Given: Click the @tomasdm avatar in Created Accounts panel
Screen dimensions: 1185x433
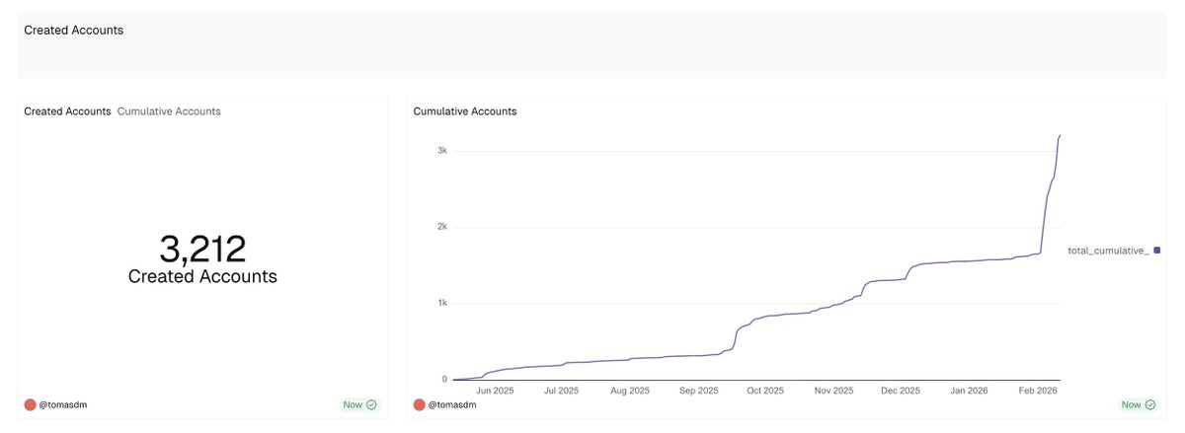Looking at the screenshot, I should (30, 404).
